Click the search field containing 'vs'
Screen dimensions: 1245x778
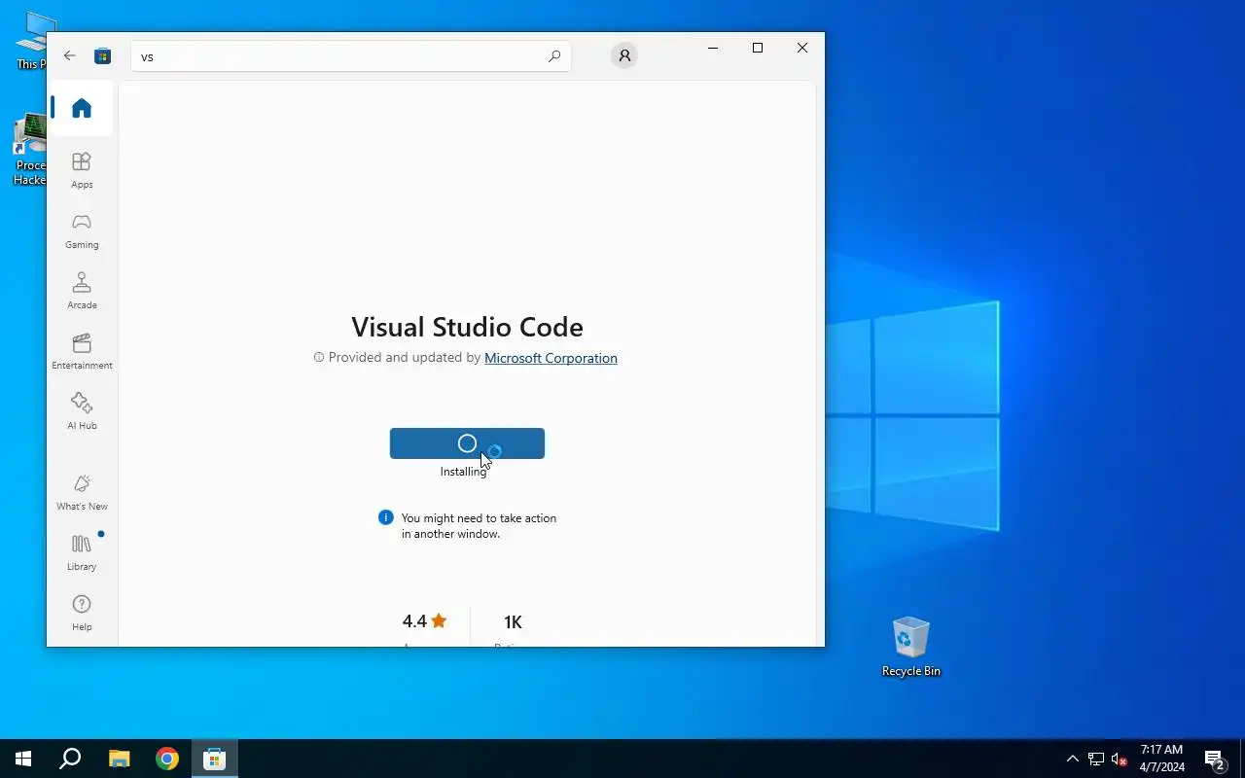coord(350,56)
